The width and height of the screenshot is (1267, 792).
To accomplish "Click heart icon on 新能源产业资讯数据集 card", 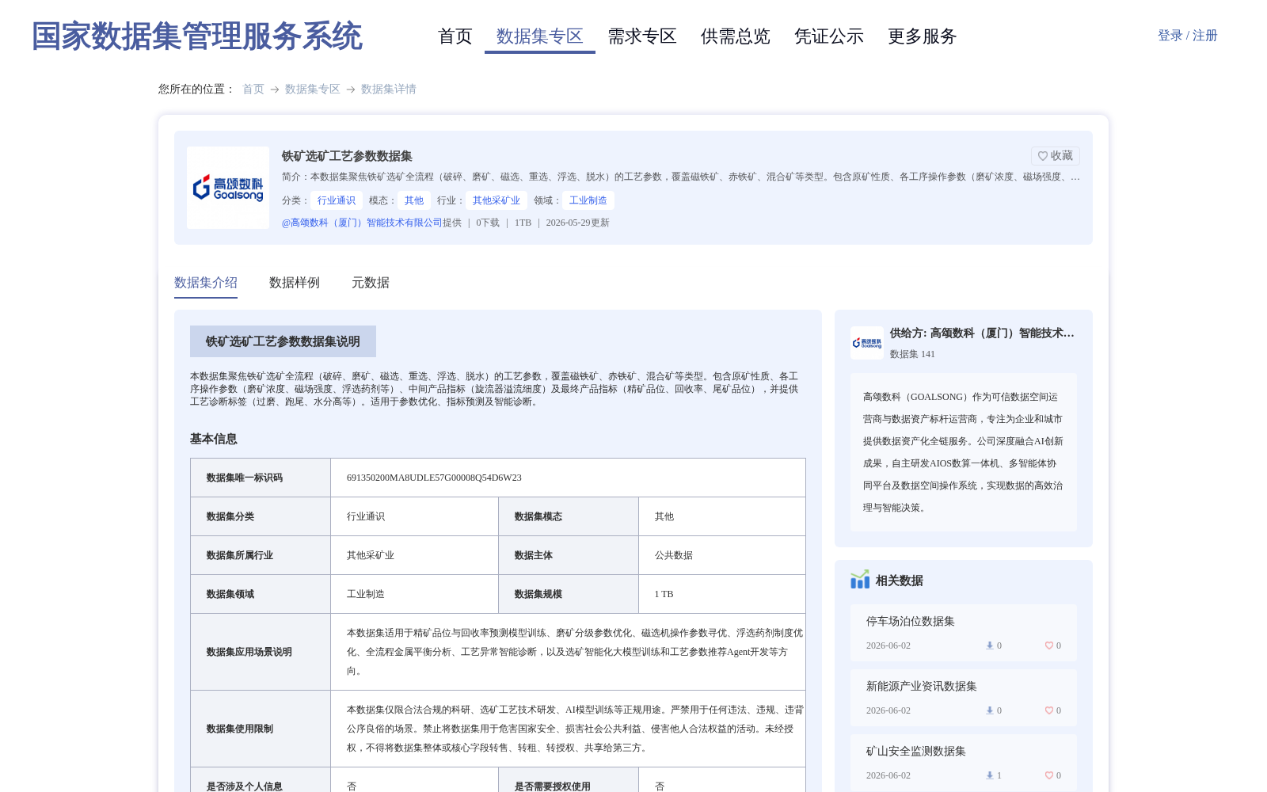I will click(x=1048, y=710).
